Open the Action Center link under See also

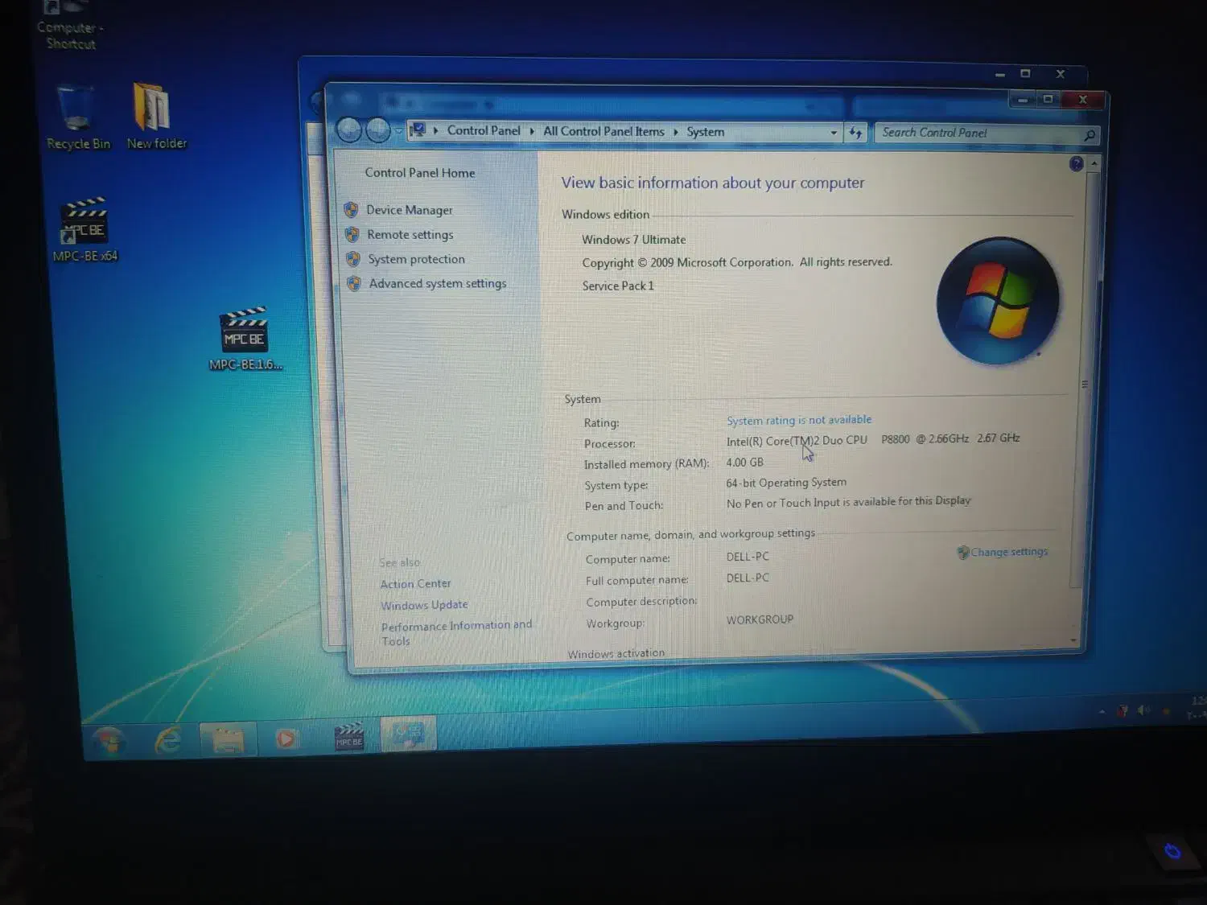(x=415, y=583)
